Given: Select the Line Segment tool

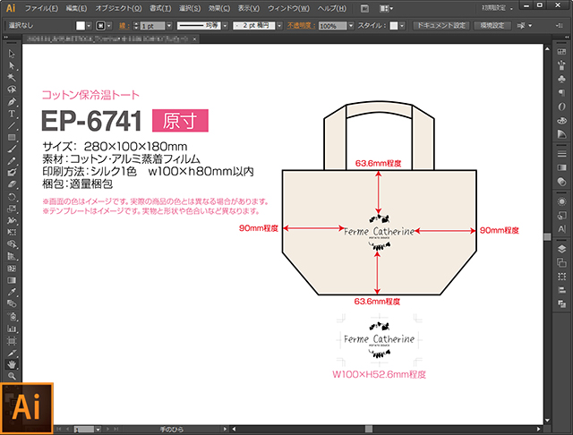Looking at the screenshot, I should point(12,125).
